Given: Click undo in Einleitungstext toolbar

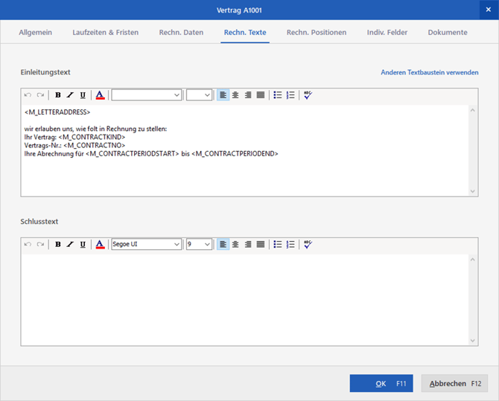Looking at the screenshot, I should pos(28,95).
